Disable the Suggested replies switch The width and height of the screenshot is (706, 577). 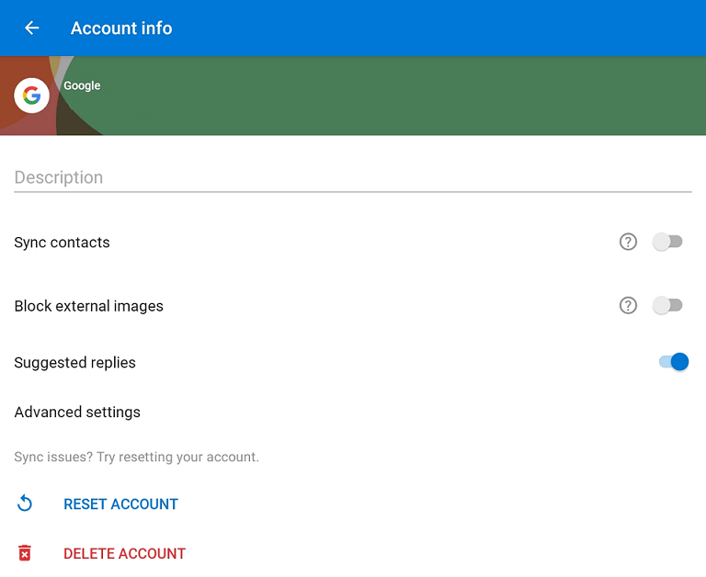673,362
